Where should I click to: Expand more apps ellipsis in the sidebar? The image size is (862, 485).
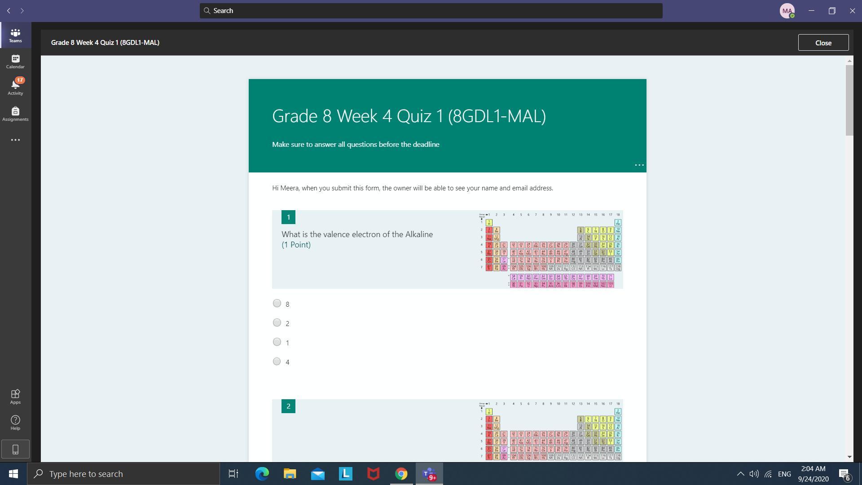click(15, 140)
